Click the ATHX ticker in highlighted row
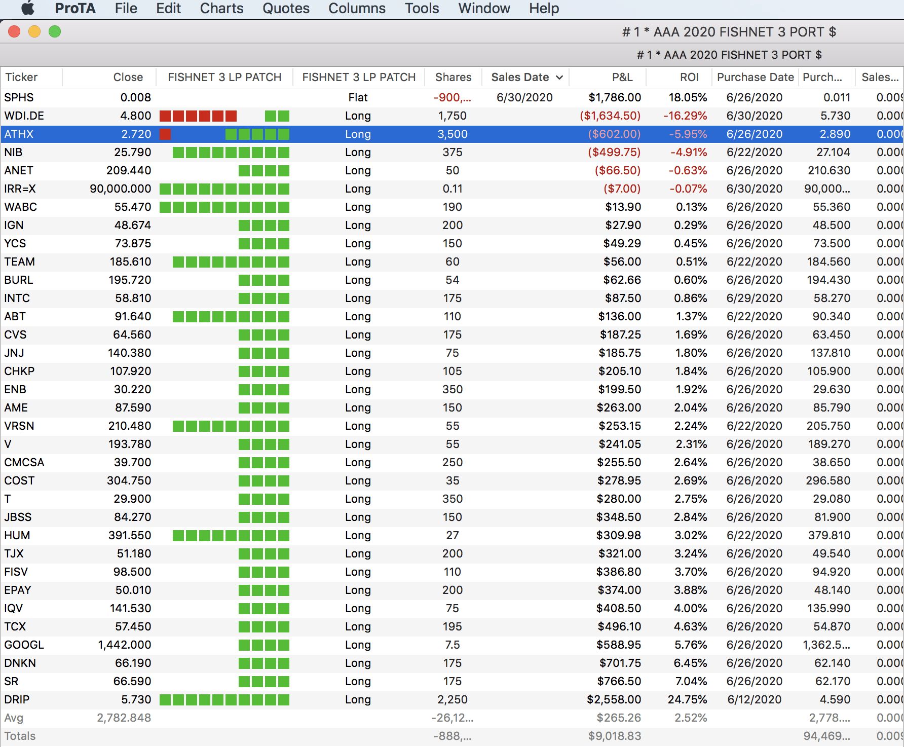This screenshot has height=747, width=904. point(19,134)
